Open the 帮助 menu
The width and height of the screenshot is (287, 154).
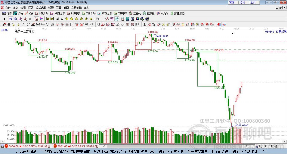click(86, 8)
